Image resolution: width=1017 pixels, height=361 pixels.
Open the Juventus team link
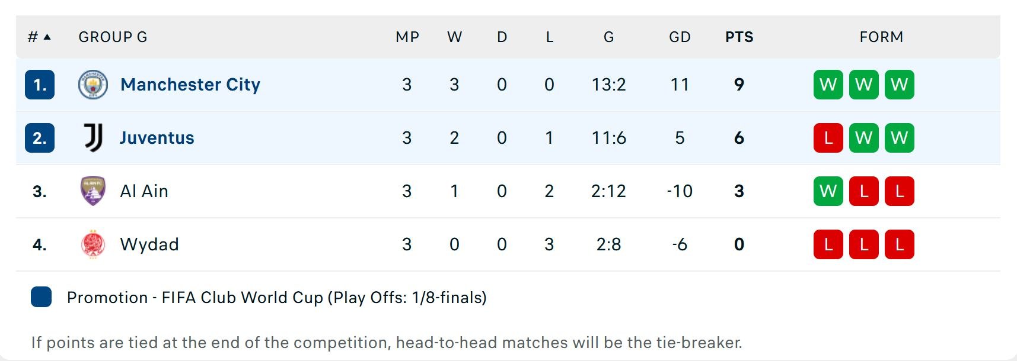(157, 138)
